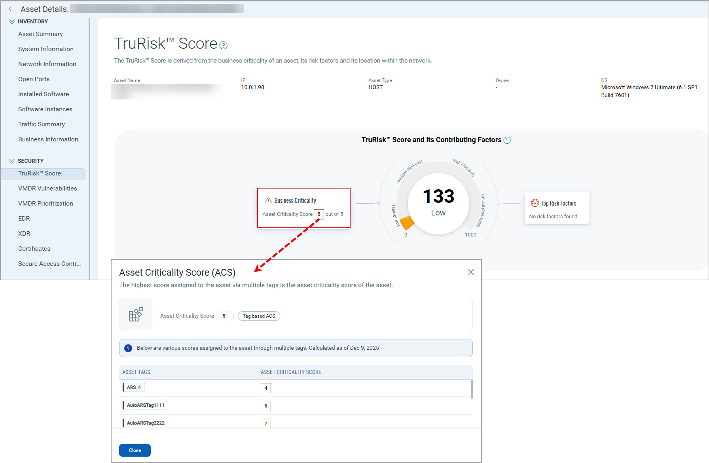Open the EDR section
Screen dimensions: 709x463
[24, 219]
